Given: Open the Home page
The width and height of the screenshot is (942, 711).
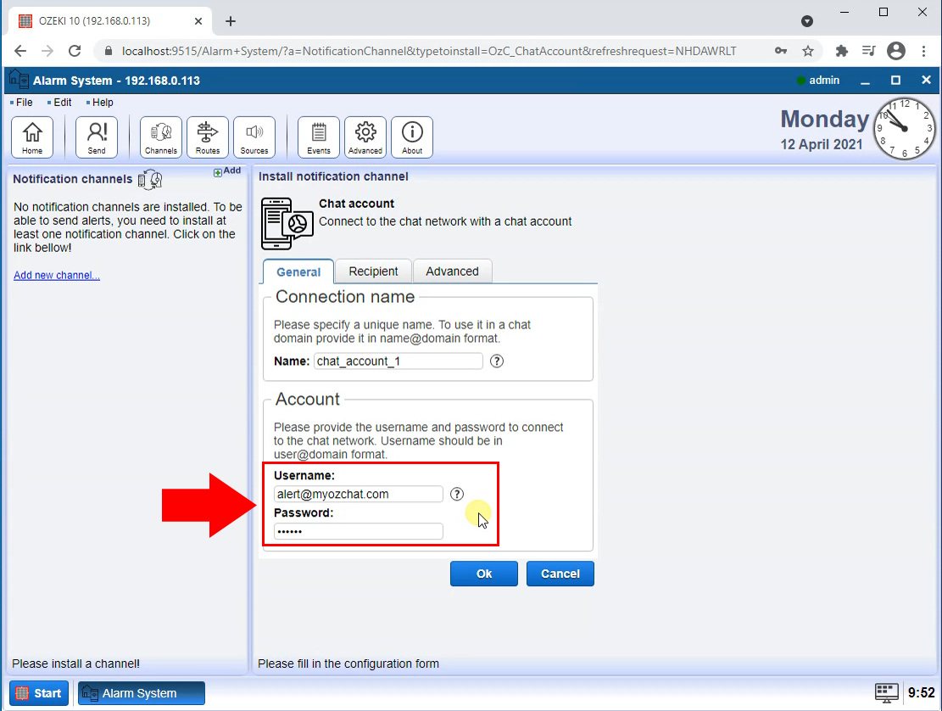Looking at the screenshot, I should point(31,137).
